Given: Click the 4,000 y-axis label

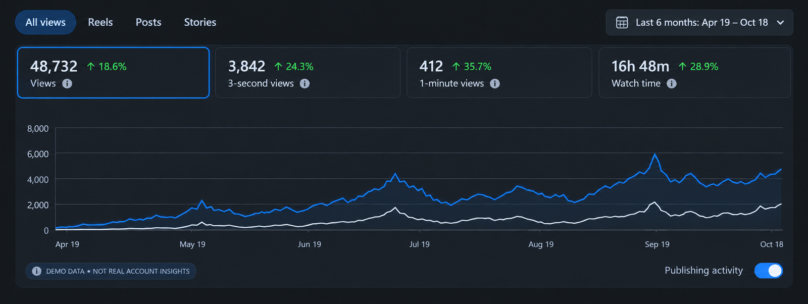Looking at the screenshot, I should tap(38, 180).
